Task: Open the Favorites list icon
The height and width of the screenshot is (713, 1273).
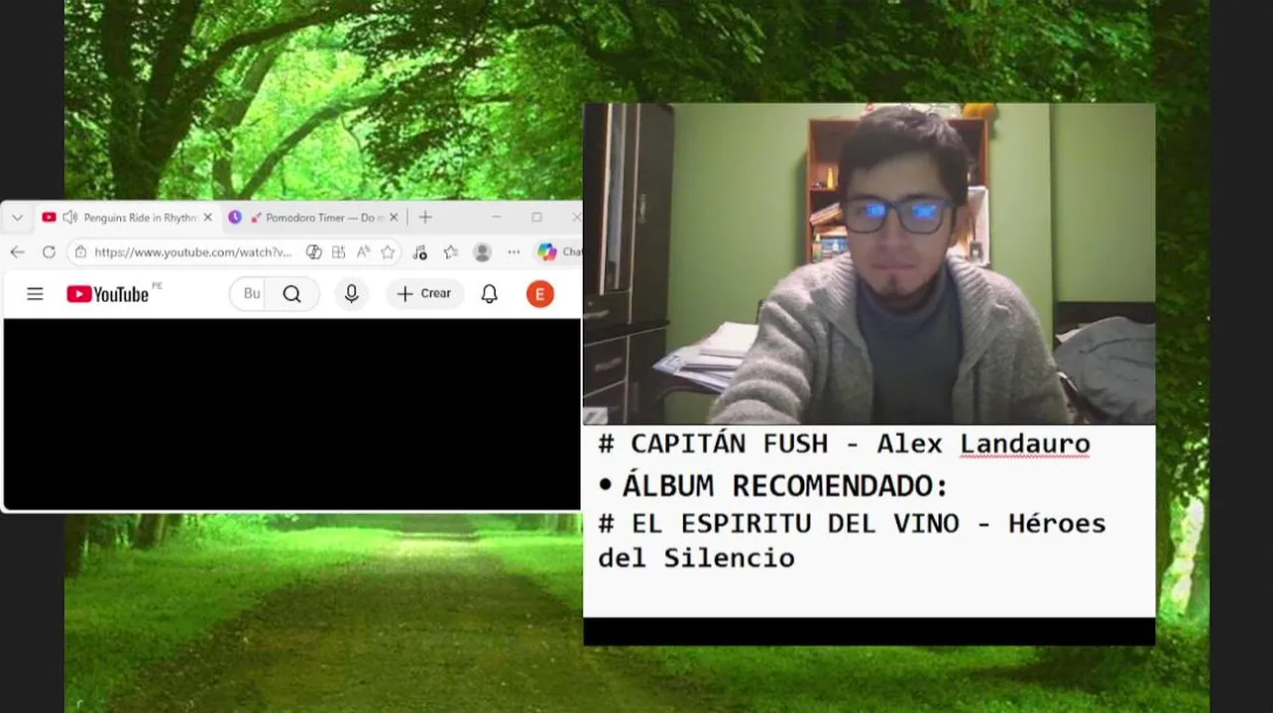Action: click(x=451, y=253)
